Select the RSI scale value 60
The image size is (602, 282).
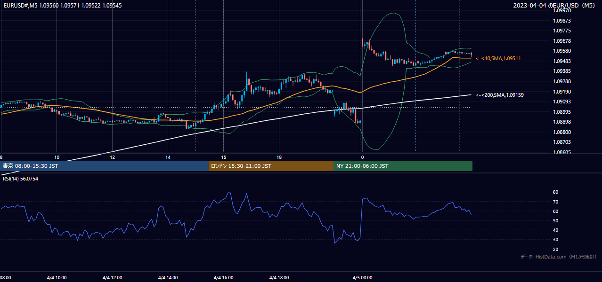click(555, 211)
